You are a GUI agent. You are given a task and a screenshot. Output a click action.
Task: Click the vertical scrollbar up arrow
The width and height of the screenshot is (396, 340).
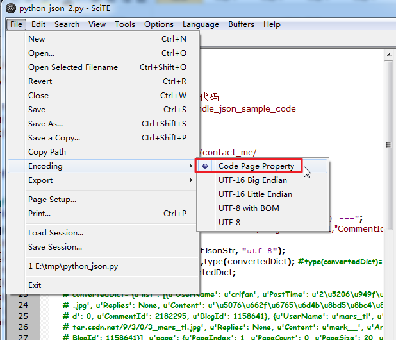point(389,55)
